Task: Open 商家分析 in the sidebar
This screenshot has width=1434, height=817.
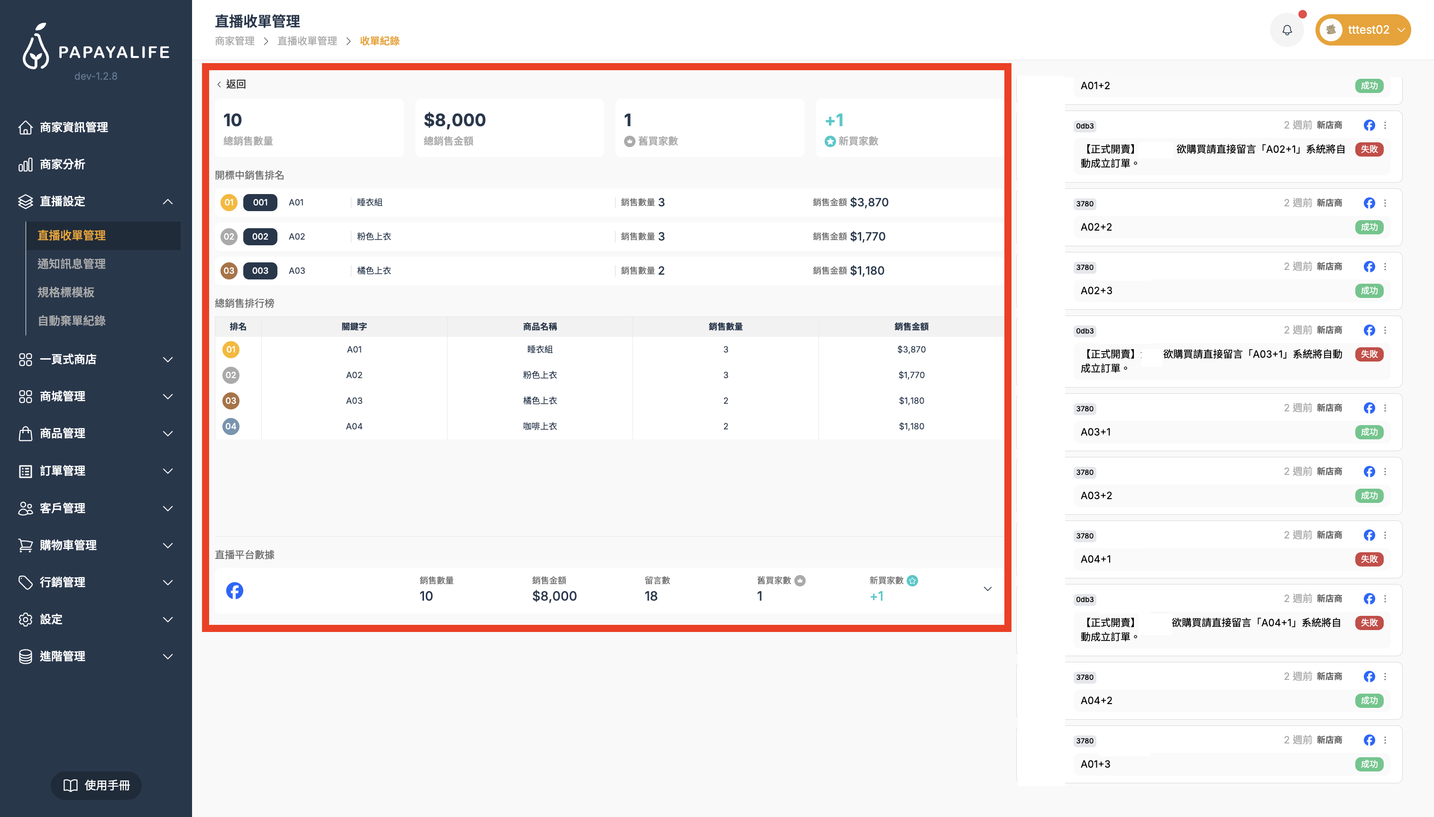Action: tap(62, 165)
